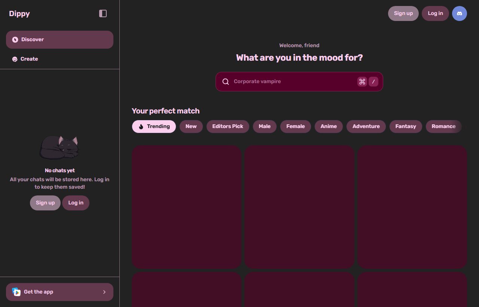Click the "Welcome, friend" text
Screen dimensions: 479x307
[299, 46]
